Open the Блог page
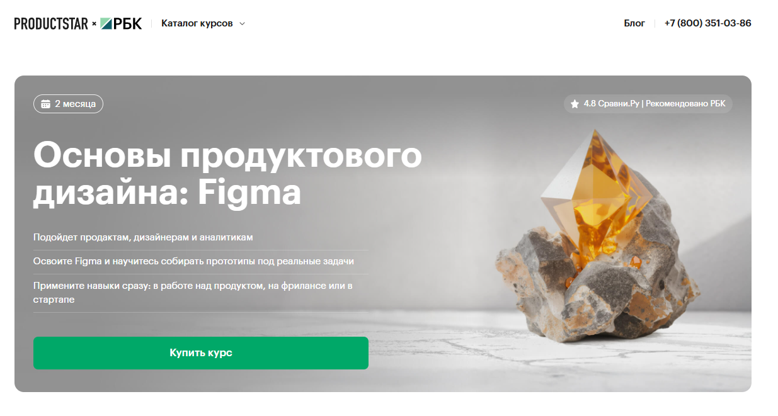 (x=634, y=23)
